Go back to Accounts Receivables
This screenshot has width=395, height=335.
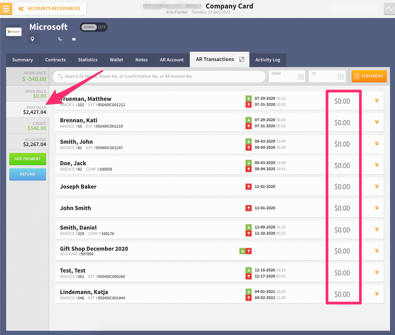51,9
